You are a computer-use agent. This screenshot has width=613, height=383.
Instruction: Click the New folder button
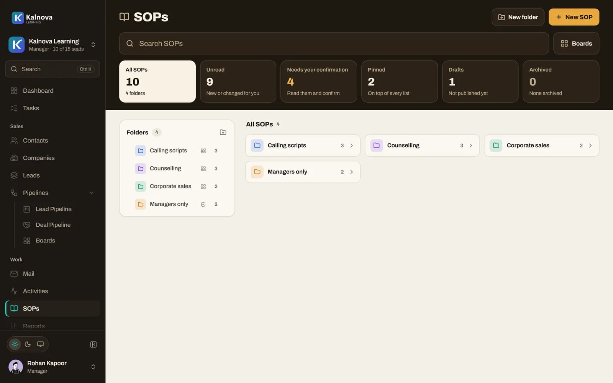point(518,17)
